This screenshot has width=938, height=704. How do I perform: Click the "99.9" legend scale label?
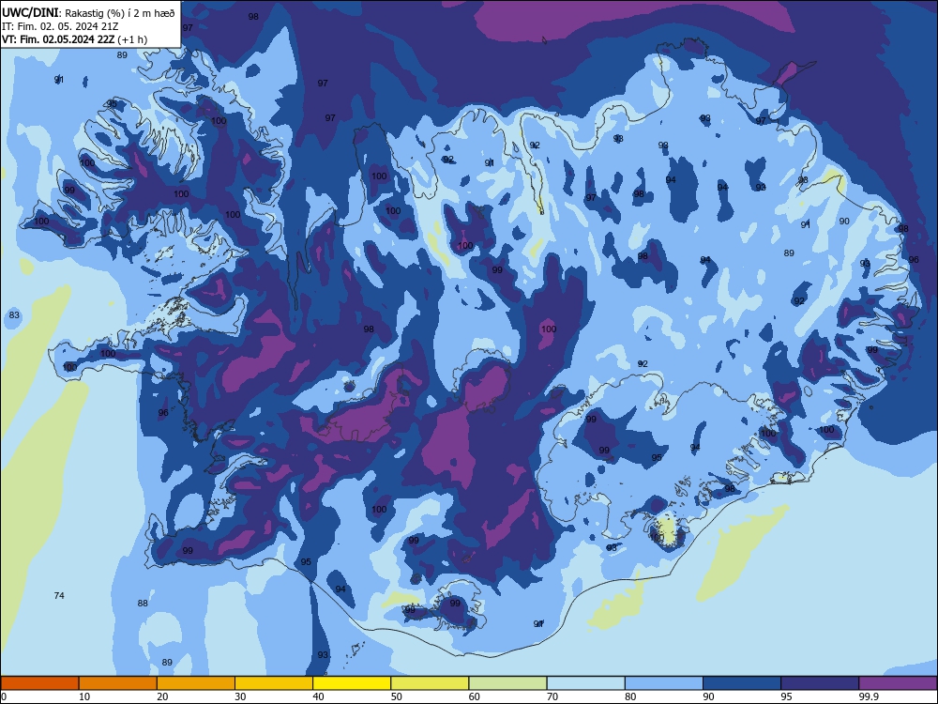pyautogui.click(x=869, y=696)
